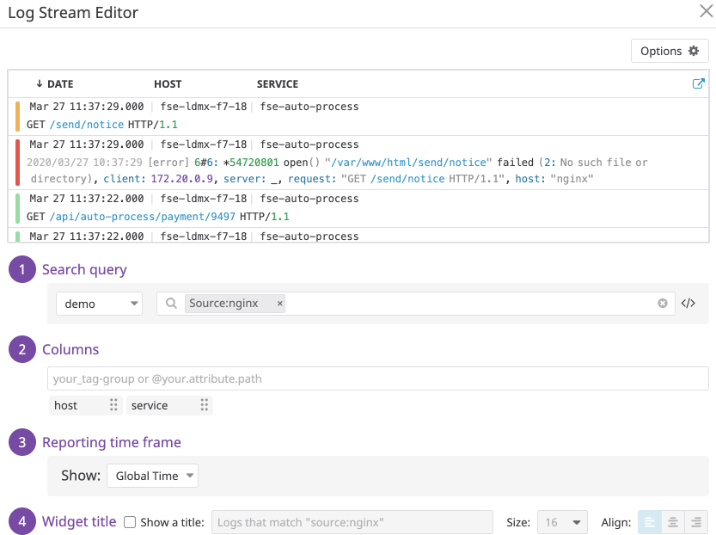Open the log stream in a new view
This screenshot has width=716, height=535.
pos(697,83)
